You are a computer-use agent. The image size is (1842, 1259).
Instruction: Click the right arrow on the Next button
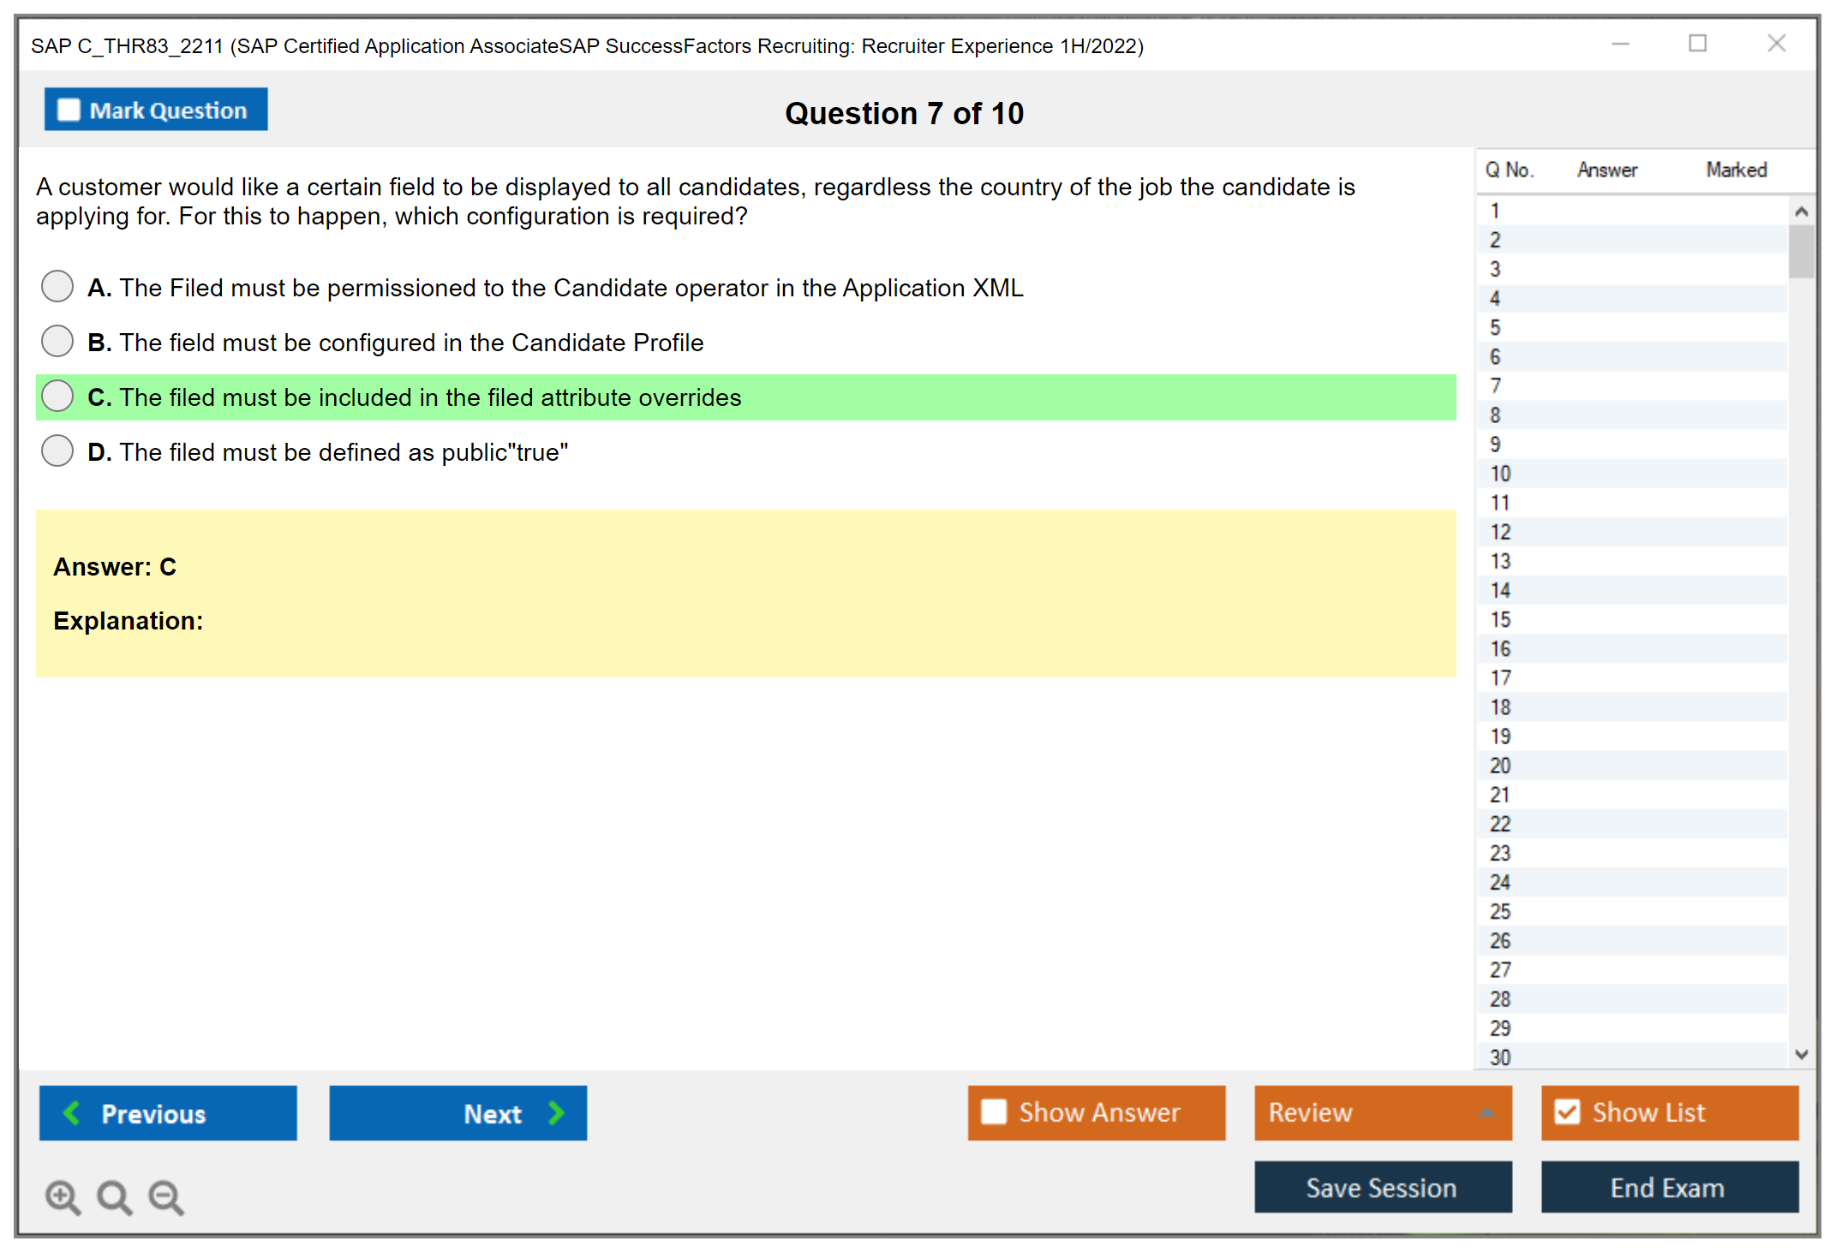pyautogui.click(x=557, y=1113)
